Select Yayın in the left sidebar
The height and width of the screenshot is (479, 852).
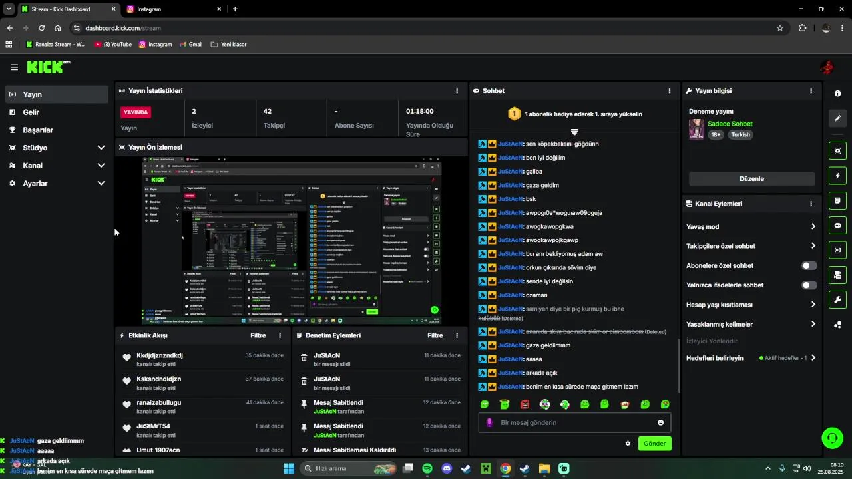coord(57,94)
